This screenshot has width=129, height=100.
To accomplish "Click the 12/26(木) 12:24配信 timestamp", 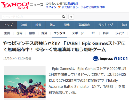I will pos(17,58).
